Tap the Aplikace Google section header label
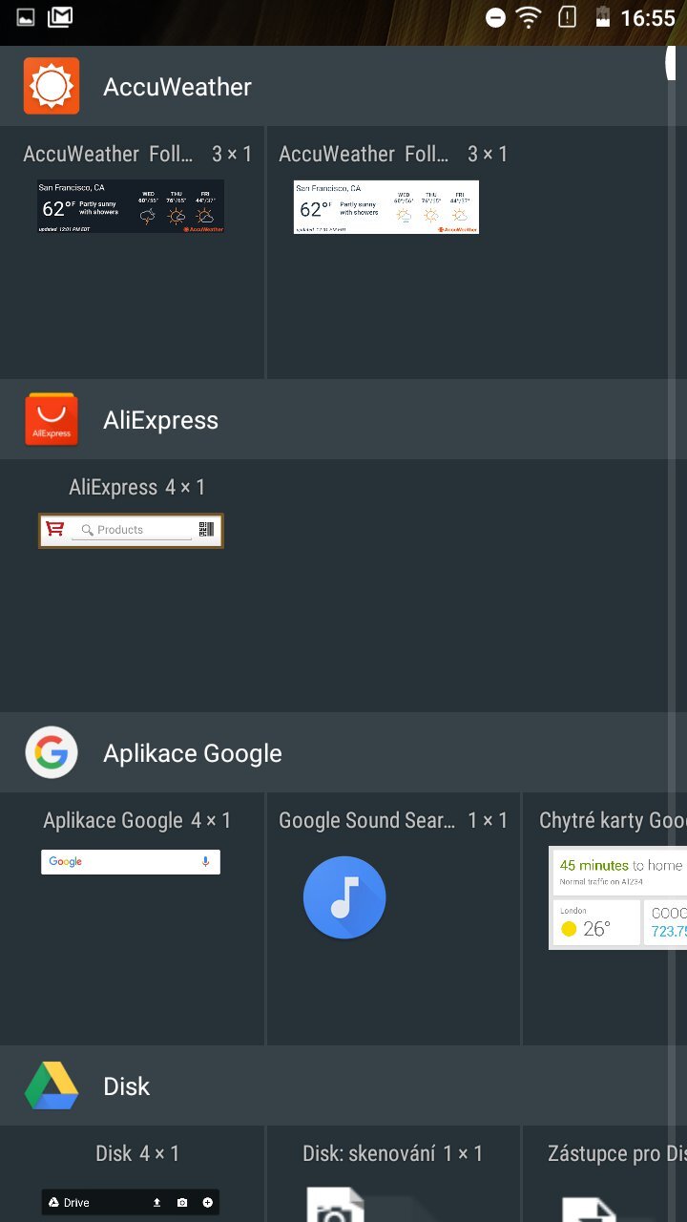Image resolution: width=687 pixels, height=1222 pixels. (193, 753)
